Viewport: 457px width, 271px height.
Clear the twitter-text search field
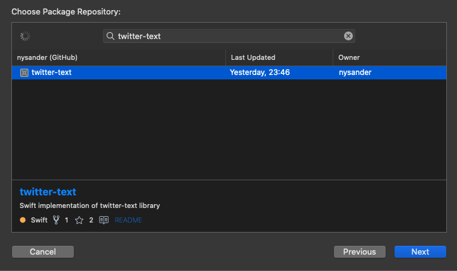pyautogui.click(x=348, y=36)
